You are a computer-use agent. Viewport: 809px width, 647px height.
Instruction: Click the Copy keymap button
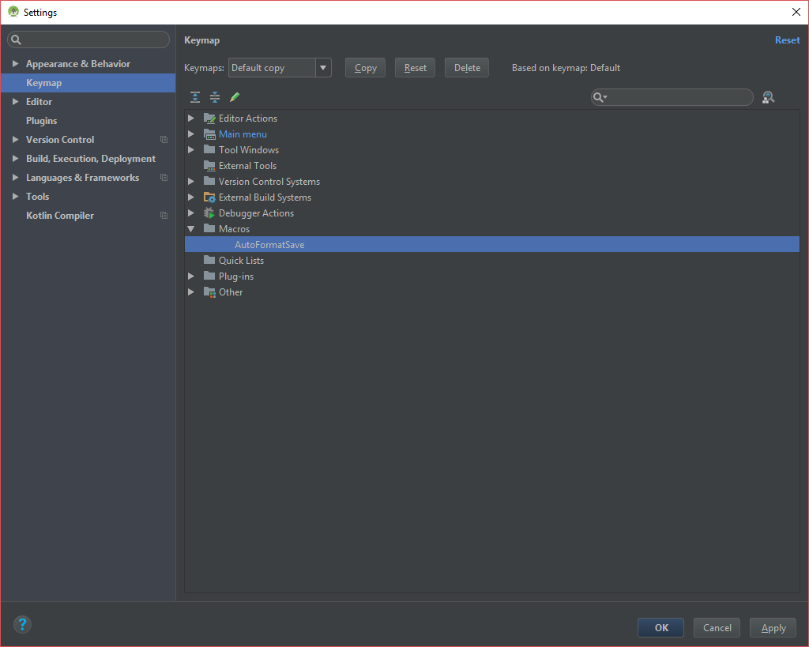click(x=365, y=68)
